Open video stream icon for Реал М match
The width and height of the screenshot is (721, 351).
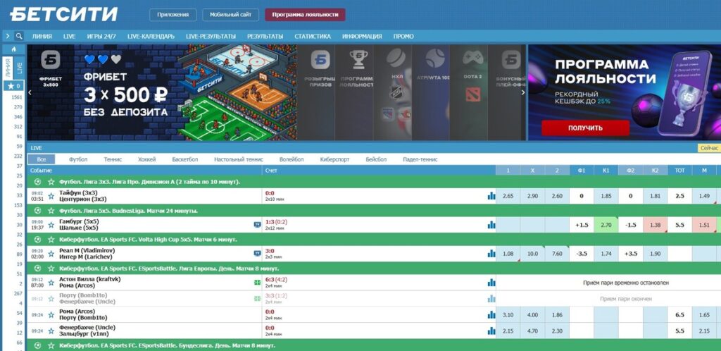coord(257,253)
